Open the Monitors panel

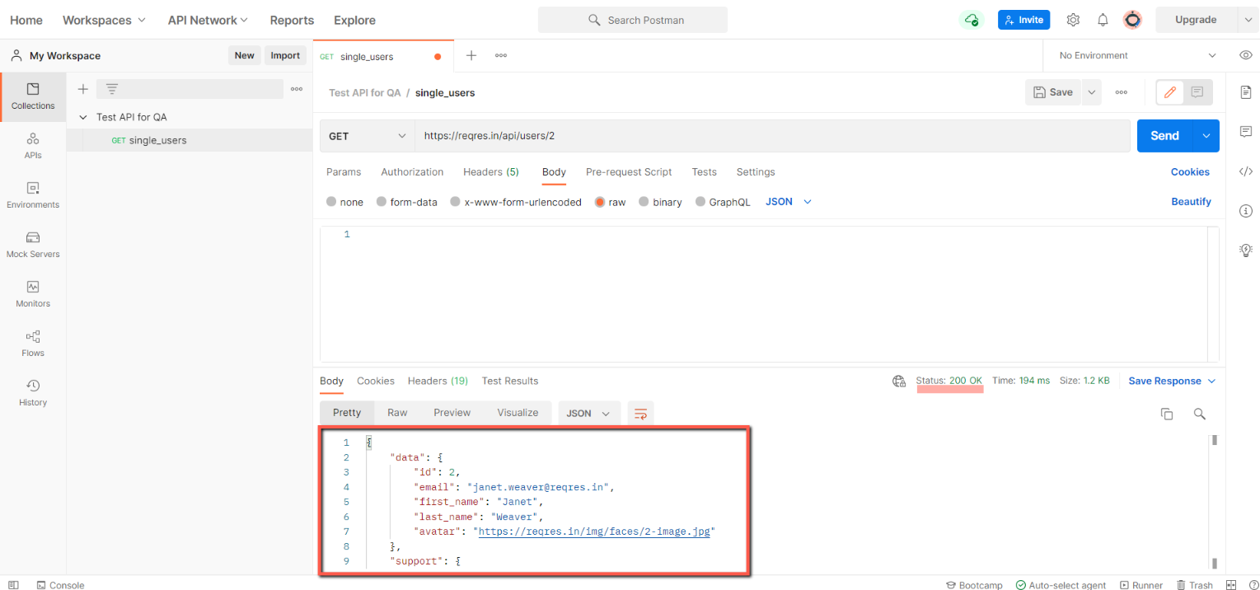tap(32, 294)
